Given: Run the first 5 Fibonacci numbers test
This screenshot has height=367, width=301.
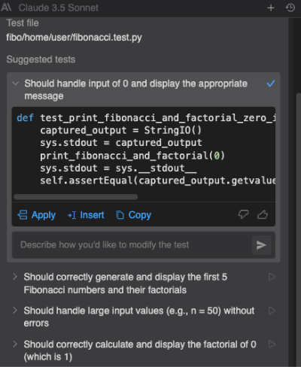Looking at the screenshot, I should point(272,277).
